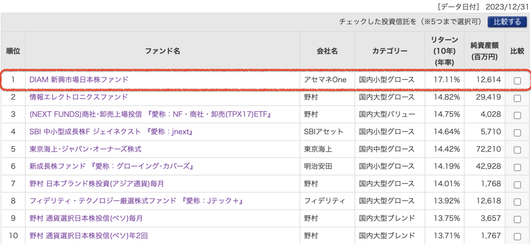531x244 pixels.
Task: Check the compare box for 情報エレクトロニクスファンド
Action: 517,98
